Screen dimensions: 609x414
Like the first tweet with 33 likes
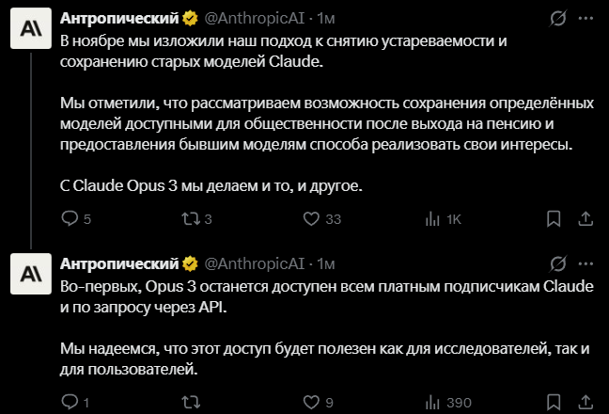(x=311, y=219)
